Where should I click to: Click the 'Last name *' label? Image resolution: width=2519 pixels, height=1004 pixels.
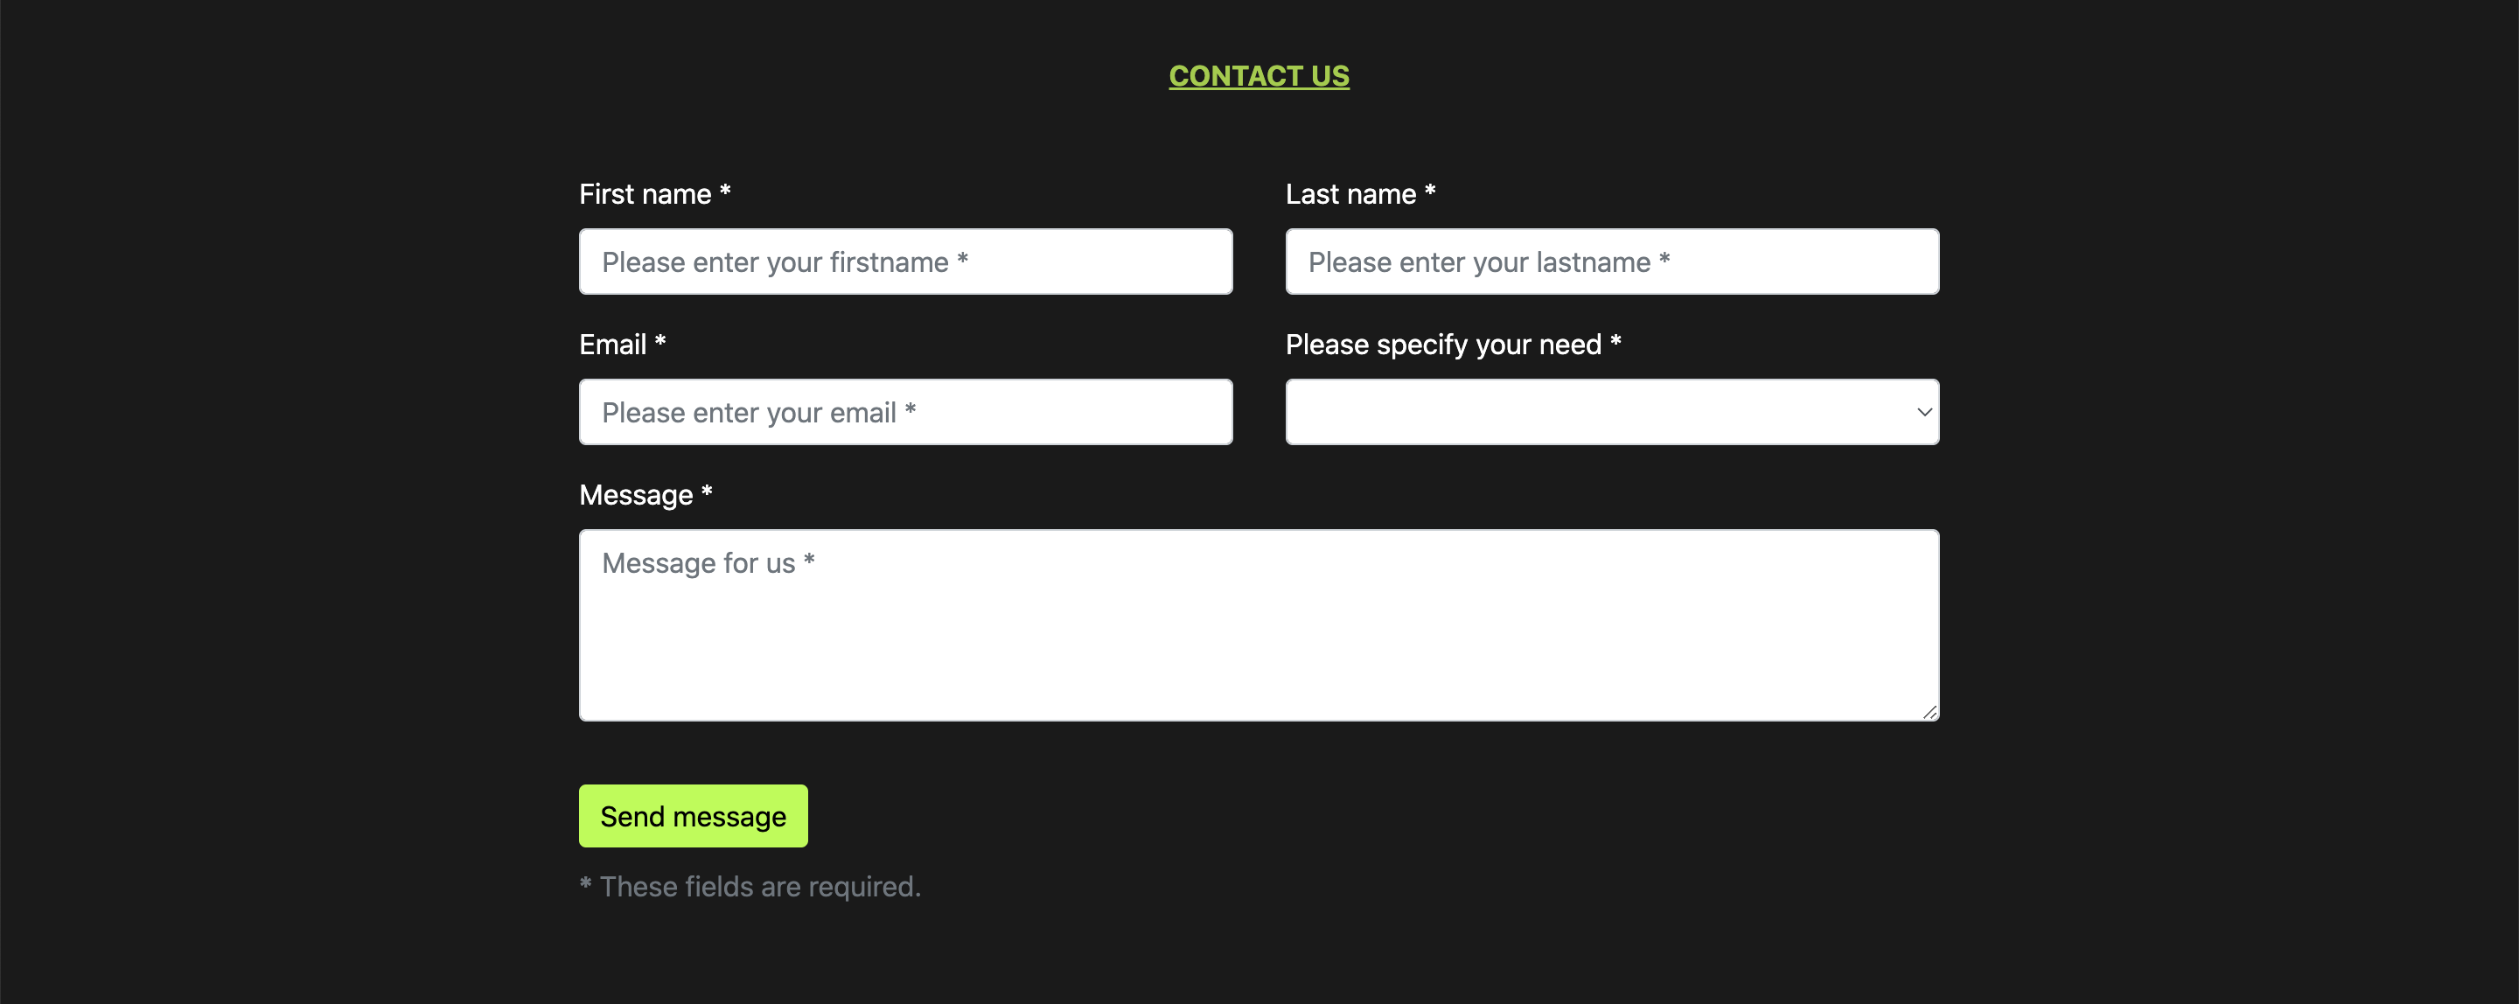[1360, 193]
